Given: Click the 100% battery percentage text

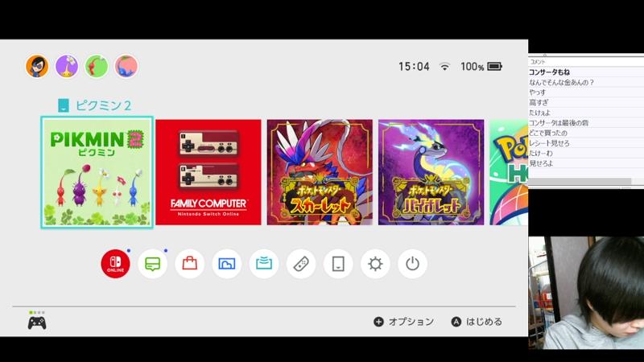Looking at the screenshot, I should click(472, 67).
